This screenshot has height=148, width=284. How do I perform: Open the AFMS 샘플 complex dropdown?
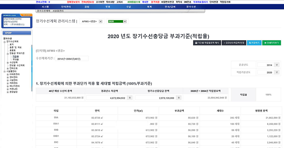point(100,22)
